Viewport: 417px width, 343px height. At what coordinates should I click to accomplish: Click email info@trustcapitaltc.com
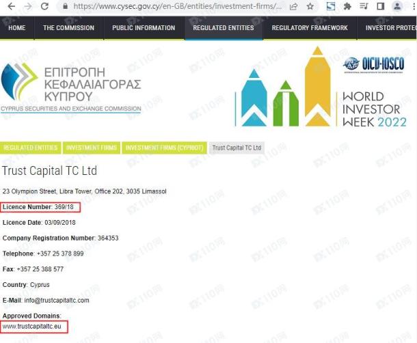click(x=57, y=301)
